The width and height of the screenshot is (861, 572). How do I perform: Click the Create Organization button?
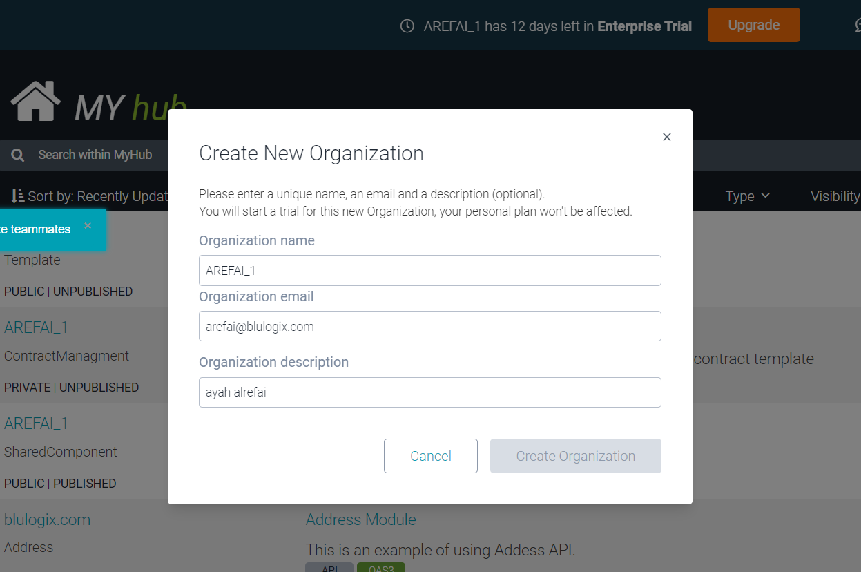click(x=575, y=456)
